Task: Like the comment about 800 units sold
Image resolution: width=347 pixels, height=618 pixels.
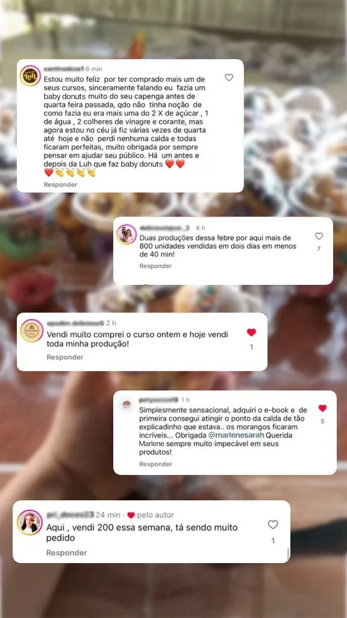Action: click(x=319, y=236)
